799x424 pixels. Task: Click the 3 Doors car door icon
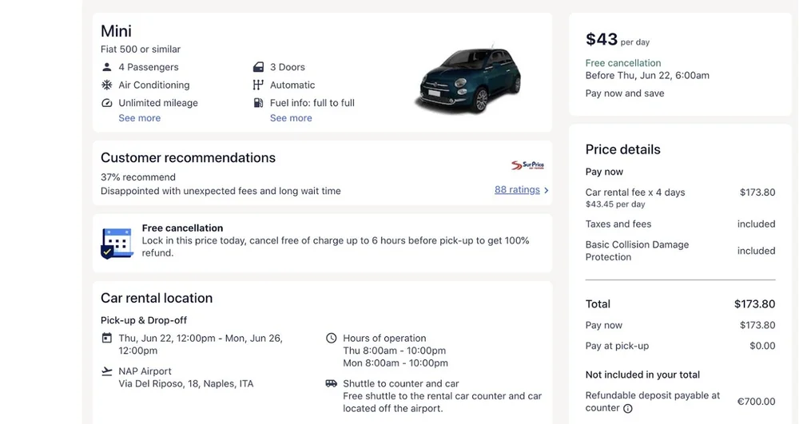click(258, 67)
